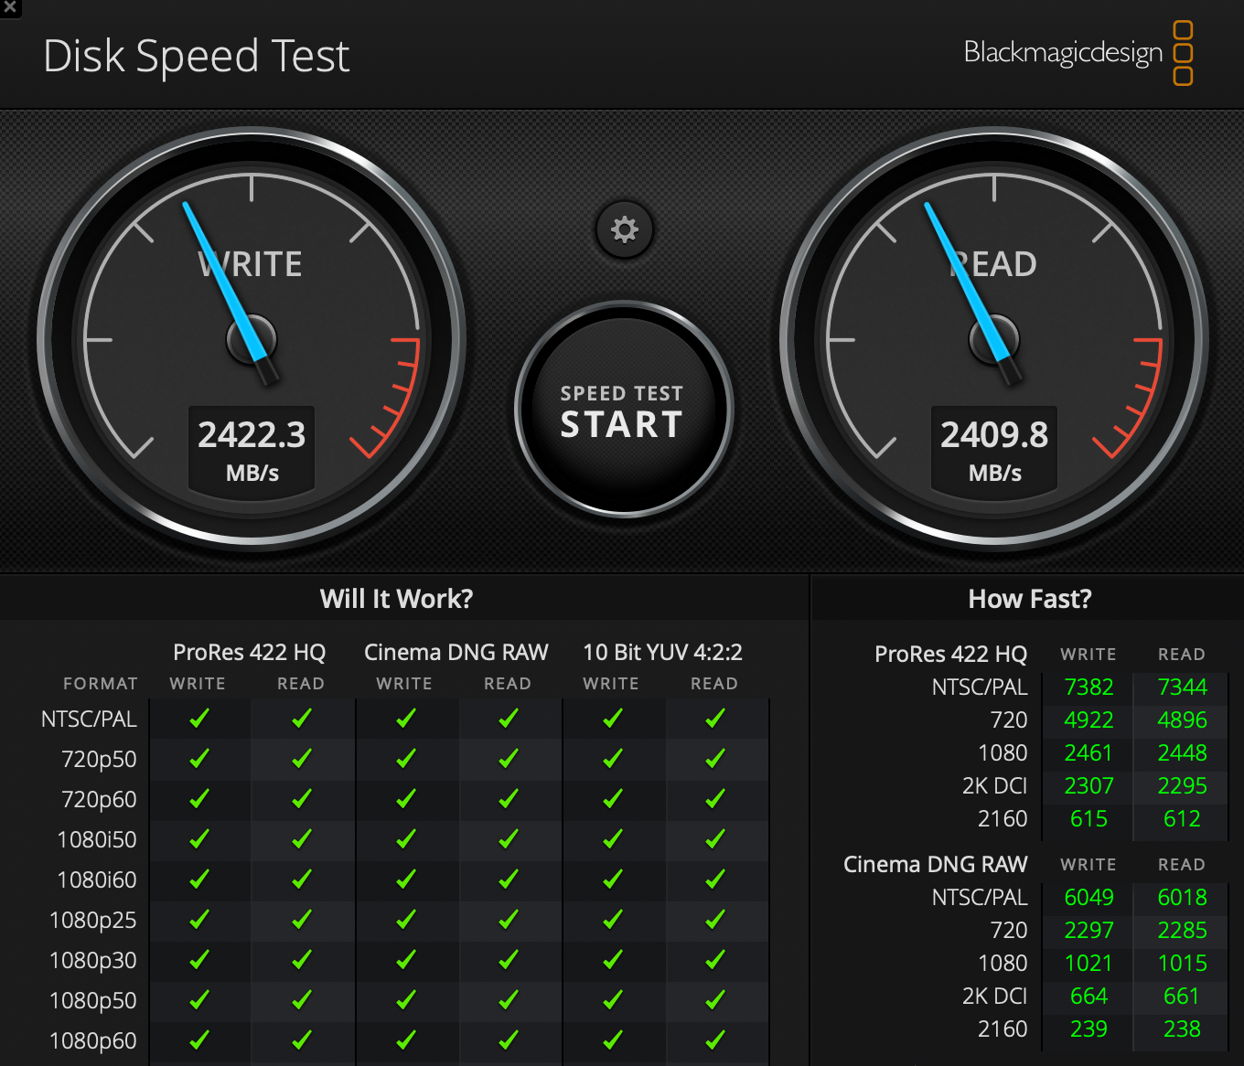This screenshot has width=1244, height=1066.
Task: Click the 1080i50 format row label
Action: tap(96, 840)
